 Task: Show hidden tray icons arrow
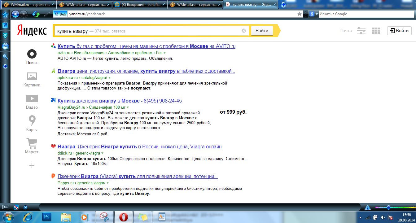360,217
